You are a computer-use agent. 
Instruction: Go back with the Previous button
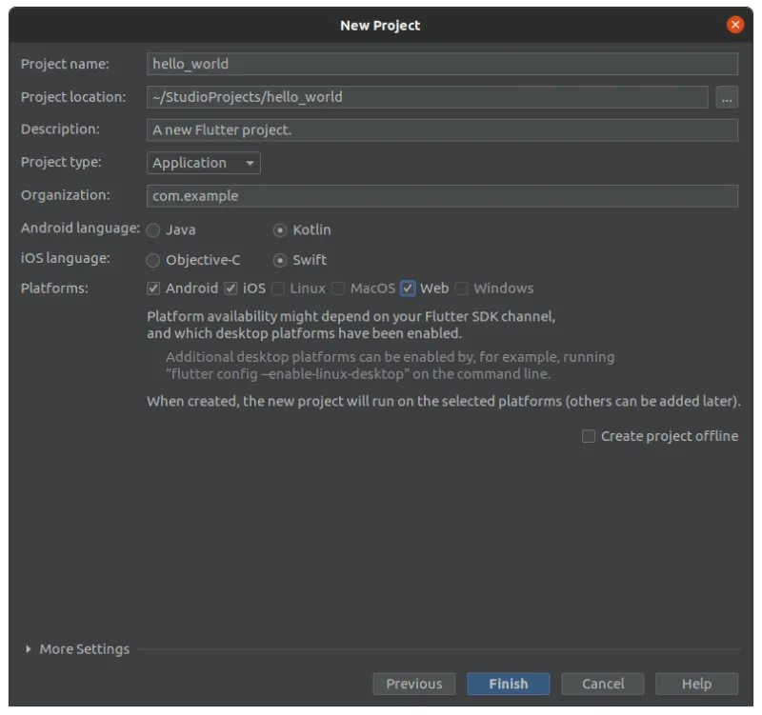coord(413,684)
